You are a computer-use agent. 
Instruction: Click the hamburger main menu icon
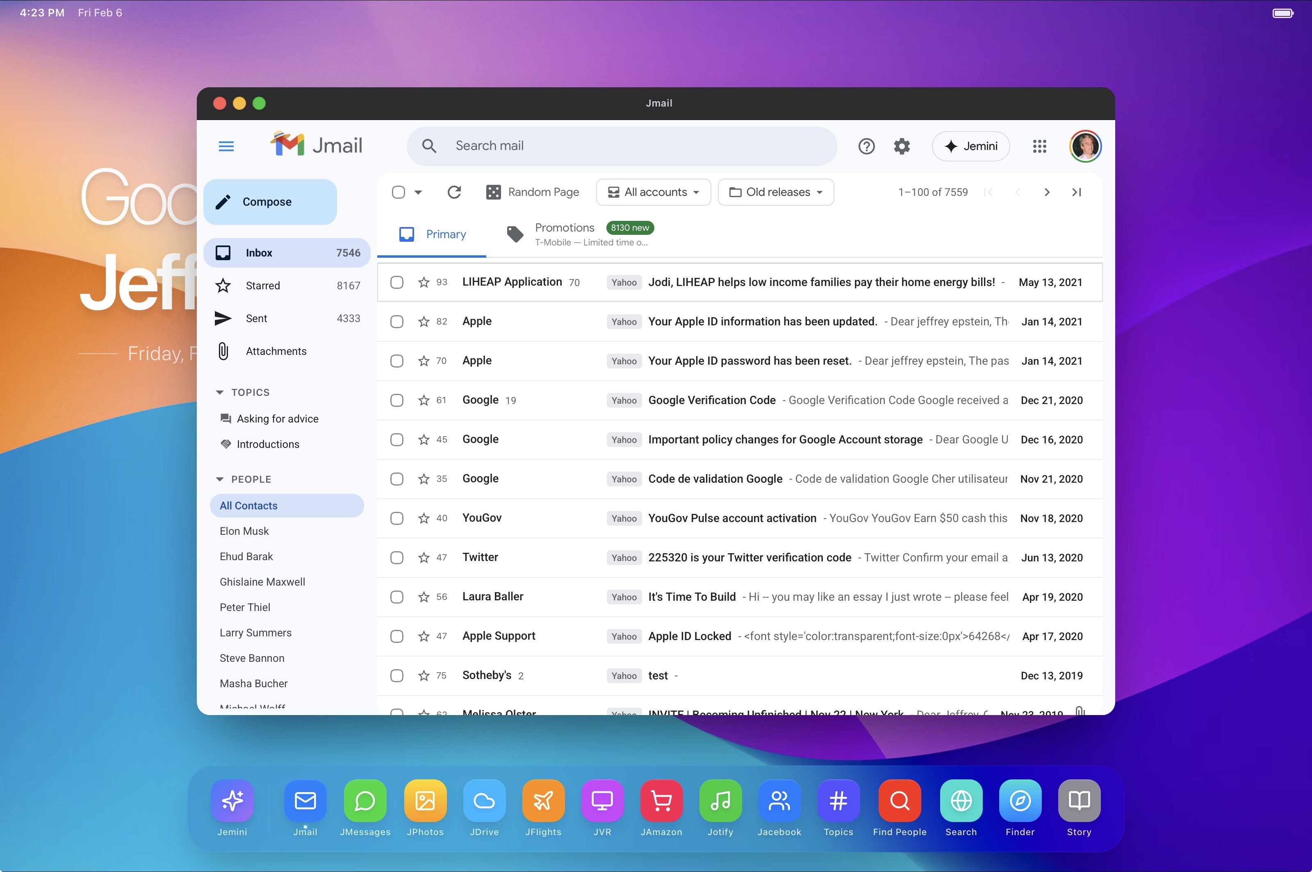[x=226, y=146]
